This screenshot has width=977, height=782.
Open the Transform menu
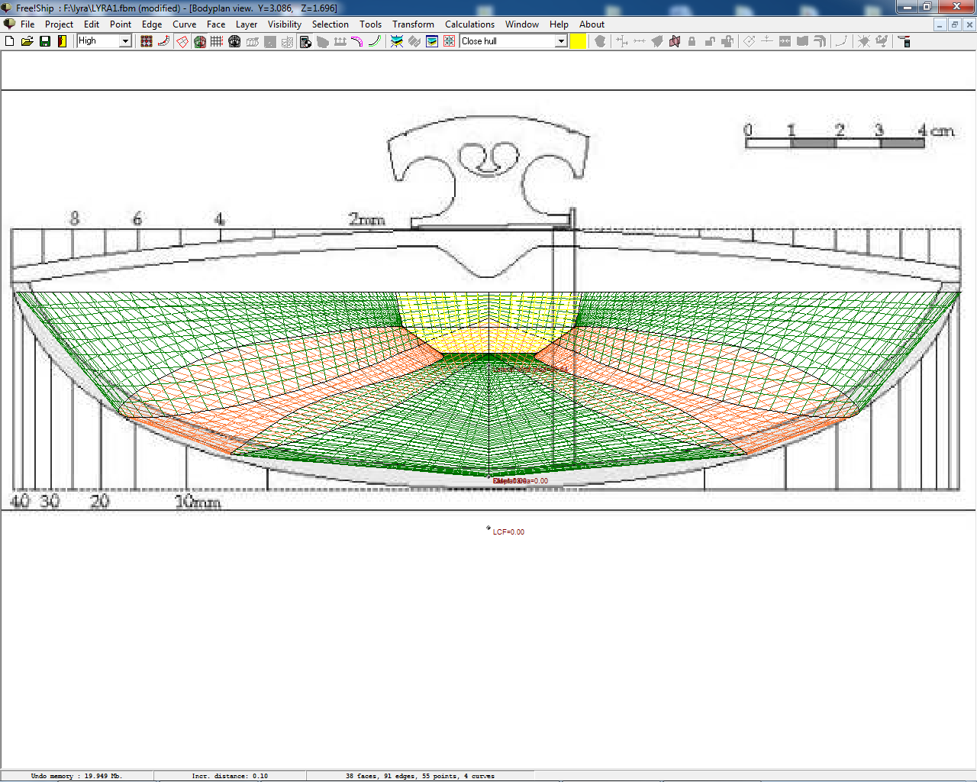point(413,24)
